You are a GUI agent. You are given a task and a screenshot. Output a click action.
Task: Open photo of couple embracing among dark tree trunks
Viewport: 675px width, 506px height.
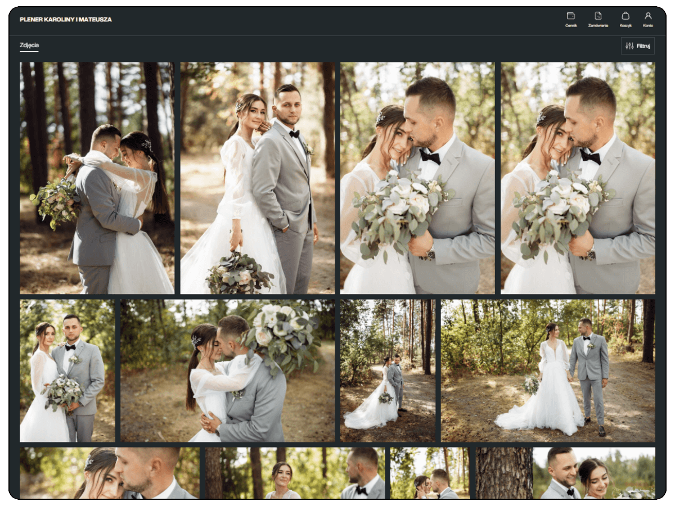coord(97,178)
